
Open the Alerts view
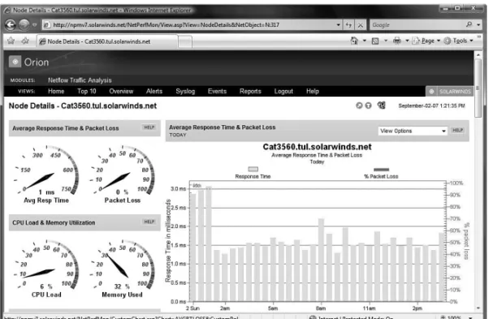pyautogui.click(x=154, y=91)
